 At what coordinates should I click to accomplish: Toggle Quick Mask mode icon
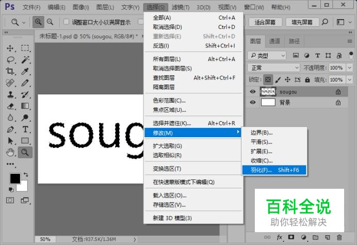point(10,200)
